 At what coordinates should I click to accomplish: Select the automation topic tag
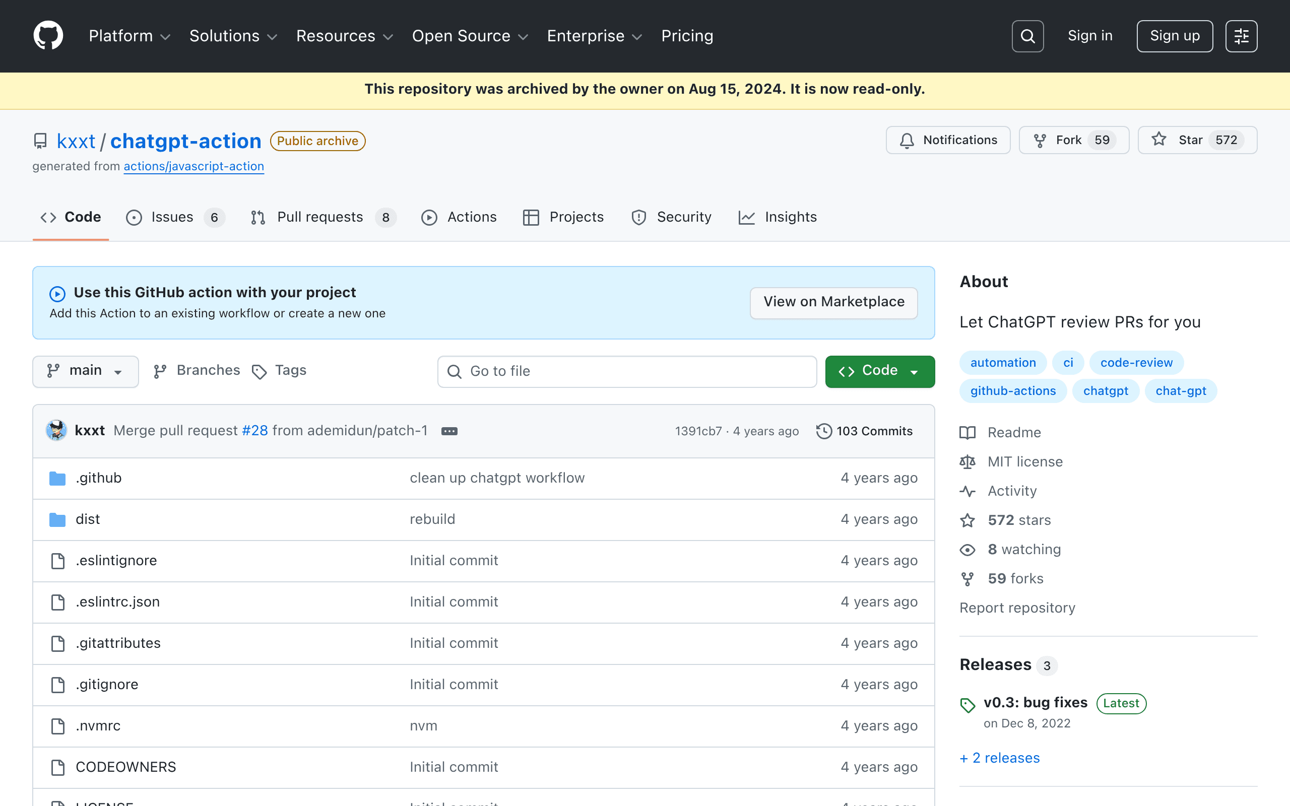click(x=1003, y=363)
